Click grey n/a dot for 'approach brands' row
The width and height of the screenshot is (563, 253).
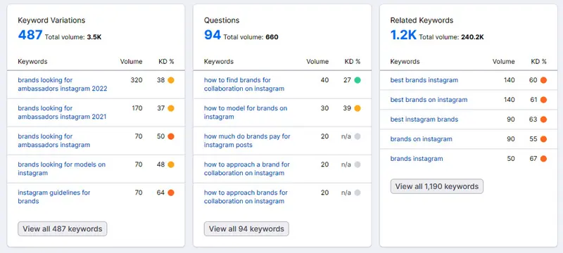[x=358, y=193]
